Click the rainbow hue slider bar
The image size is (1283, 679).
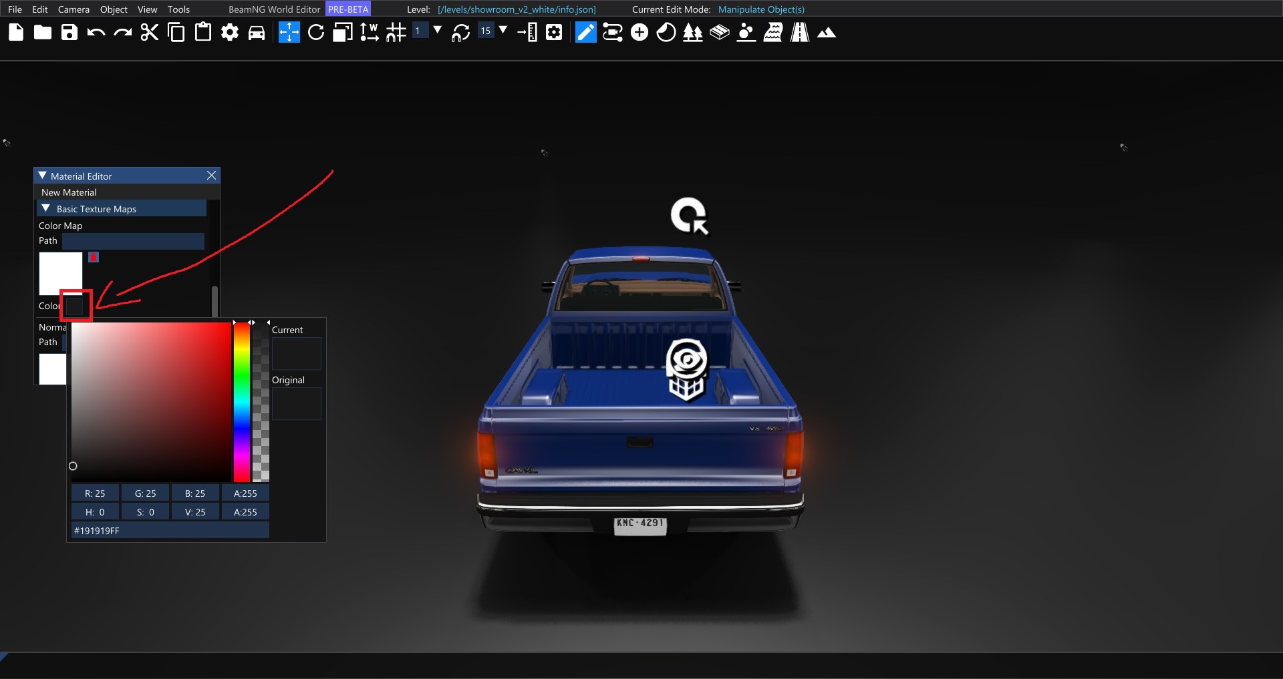(x=242, y=402)
